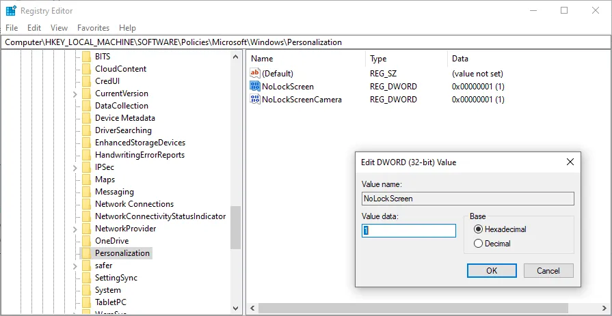Image resolution: width=612 pixels, height=316 pixels.
Task: Cancel the Edit DWORD dialog
Action: (x=548, y=271)
